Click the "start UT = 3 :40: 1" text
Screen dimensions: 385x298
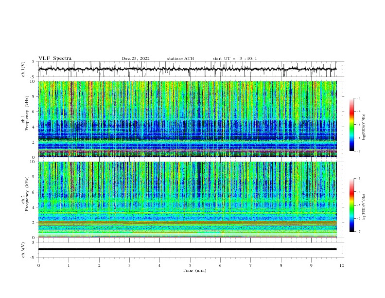[x=234, y=58]
